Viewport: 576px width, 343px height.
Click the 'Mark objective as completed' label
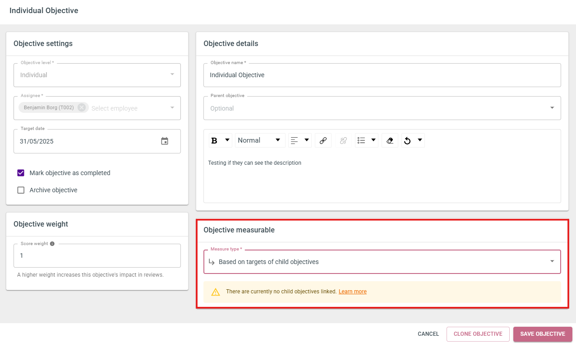pos(70,173)
